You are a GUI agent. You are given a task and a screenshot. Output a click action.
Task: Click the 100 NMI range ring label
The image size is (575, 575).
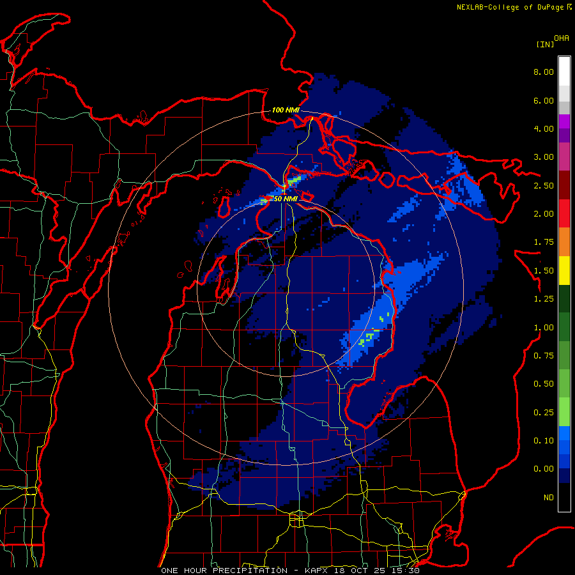pyautogui.click(x=286, y=110)
